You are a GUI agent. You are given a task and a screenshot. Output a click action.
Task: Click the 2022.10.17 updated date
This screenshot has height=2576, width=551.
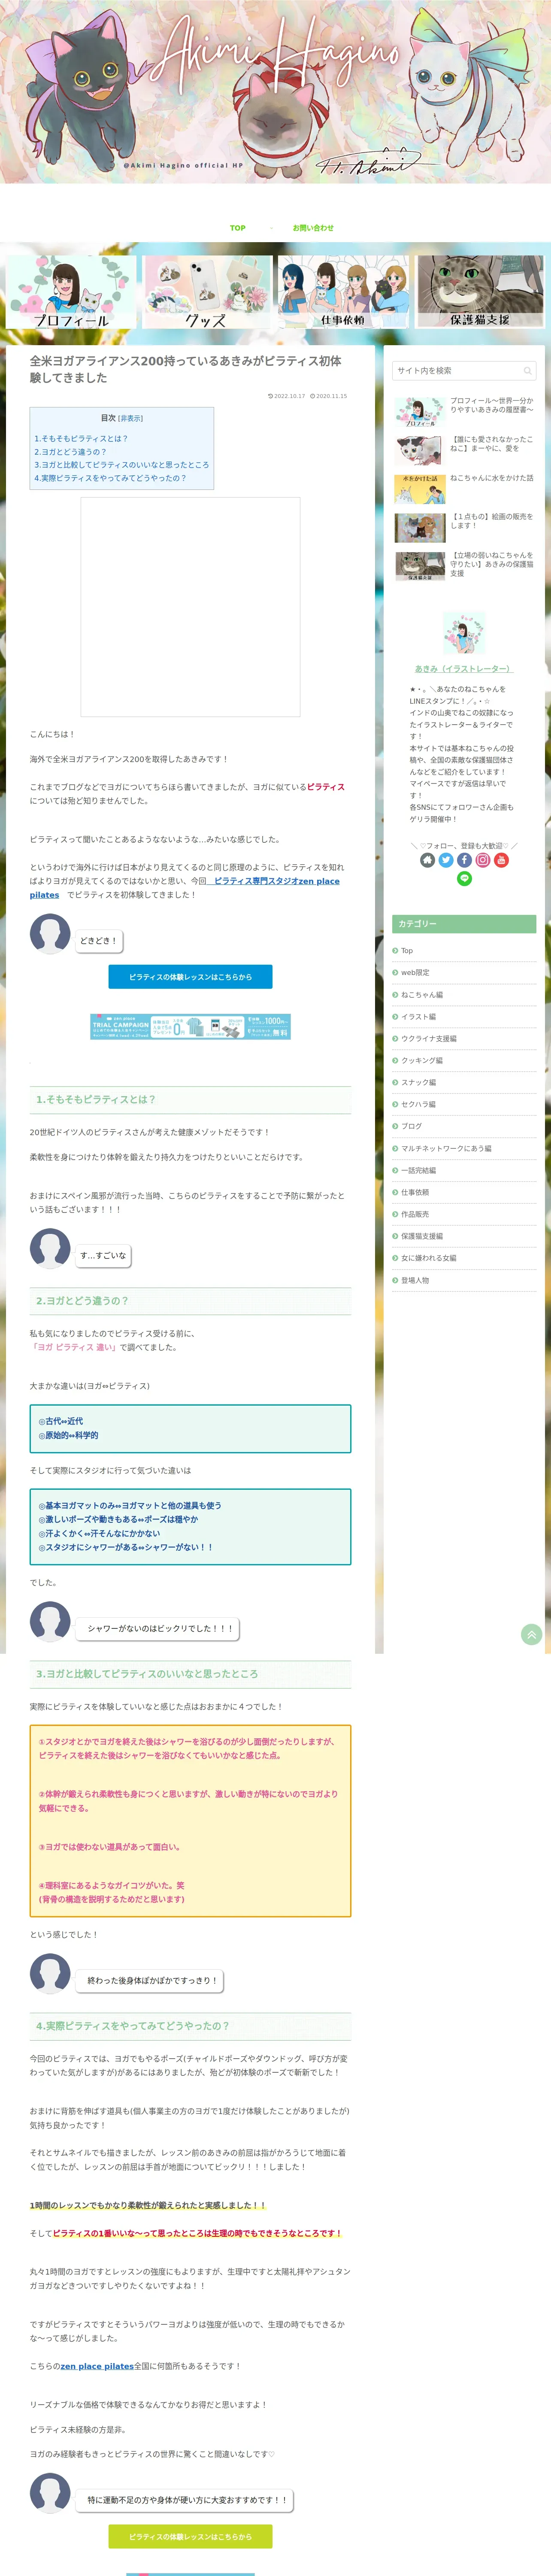287,396
